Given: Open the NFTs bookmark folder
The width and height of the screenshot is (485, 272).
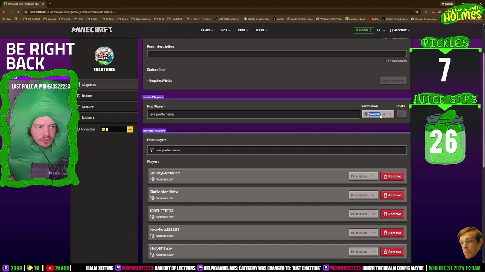Looking at the screenshot, I should (x=160, y=19).
